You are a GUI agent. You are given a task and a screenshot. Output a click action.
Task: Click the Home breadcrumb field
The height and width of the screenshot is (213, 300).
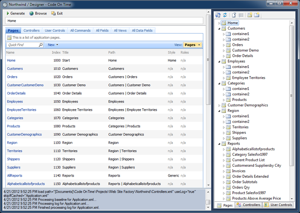point(104,21)
